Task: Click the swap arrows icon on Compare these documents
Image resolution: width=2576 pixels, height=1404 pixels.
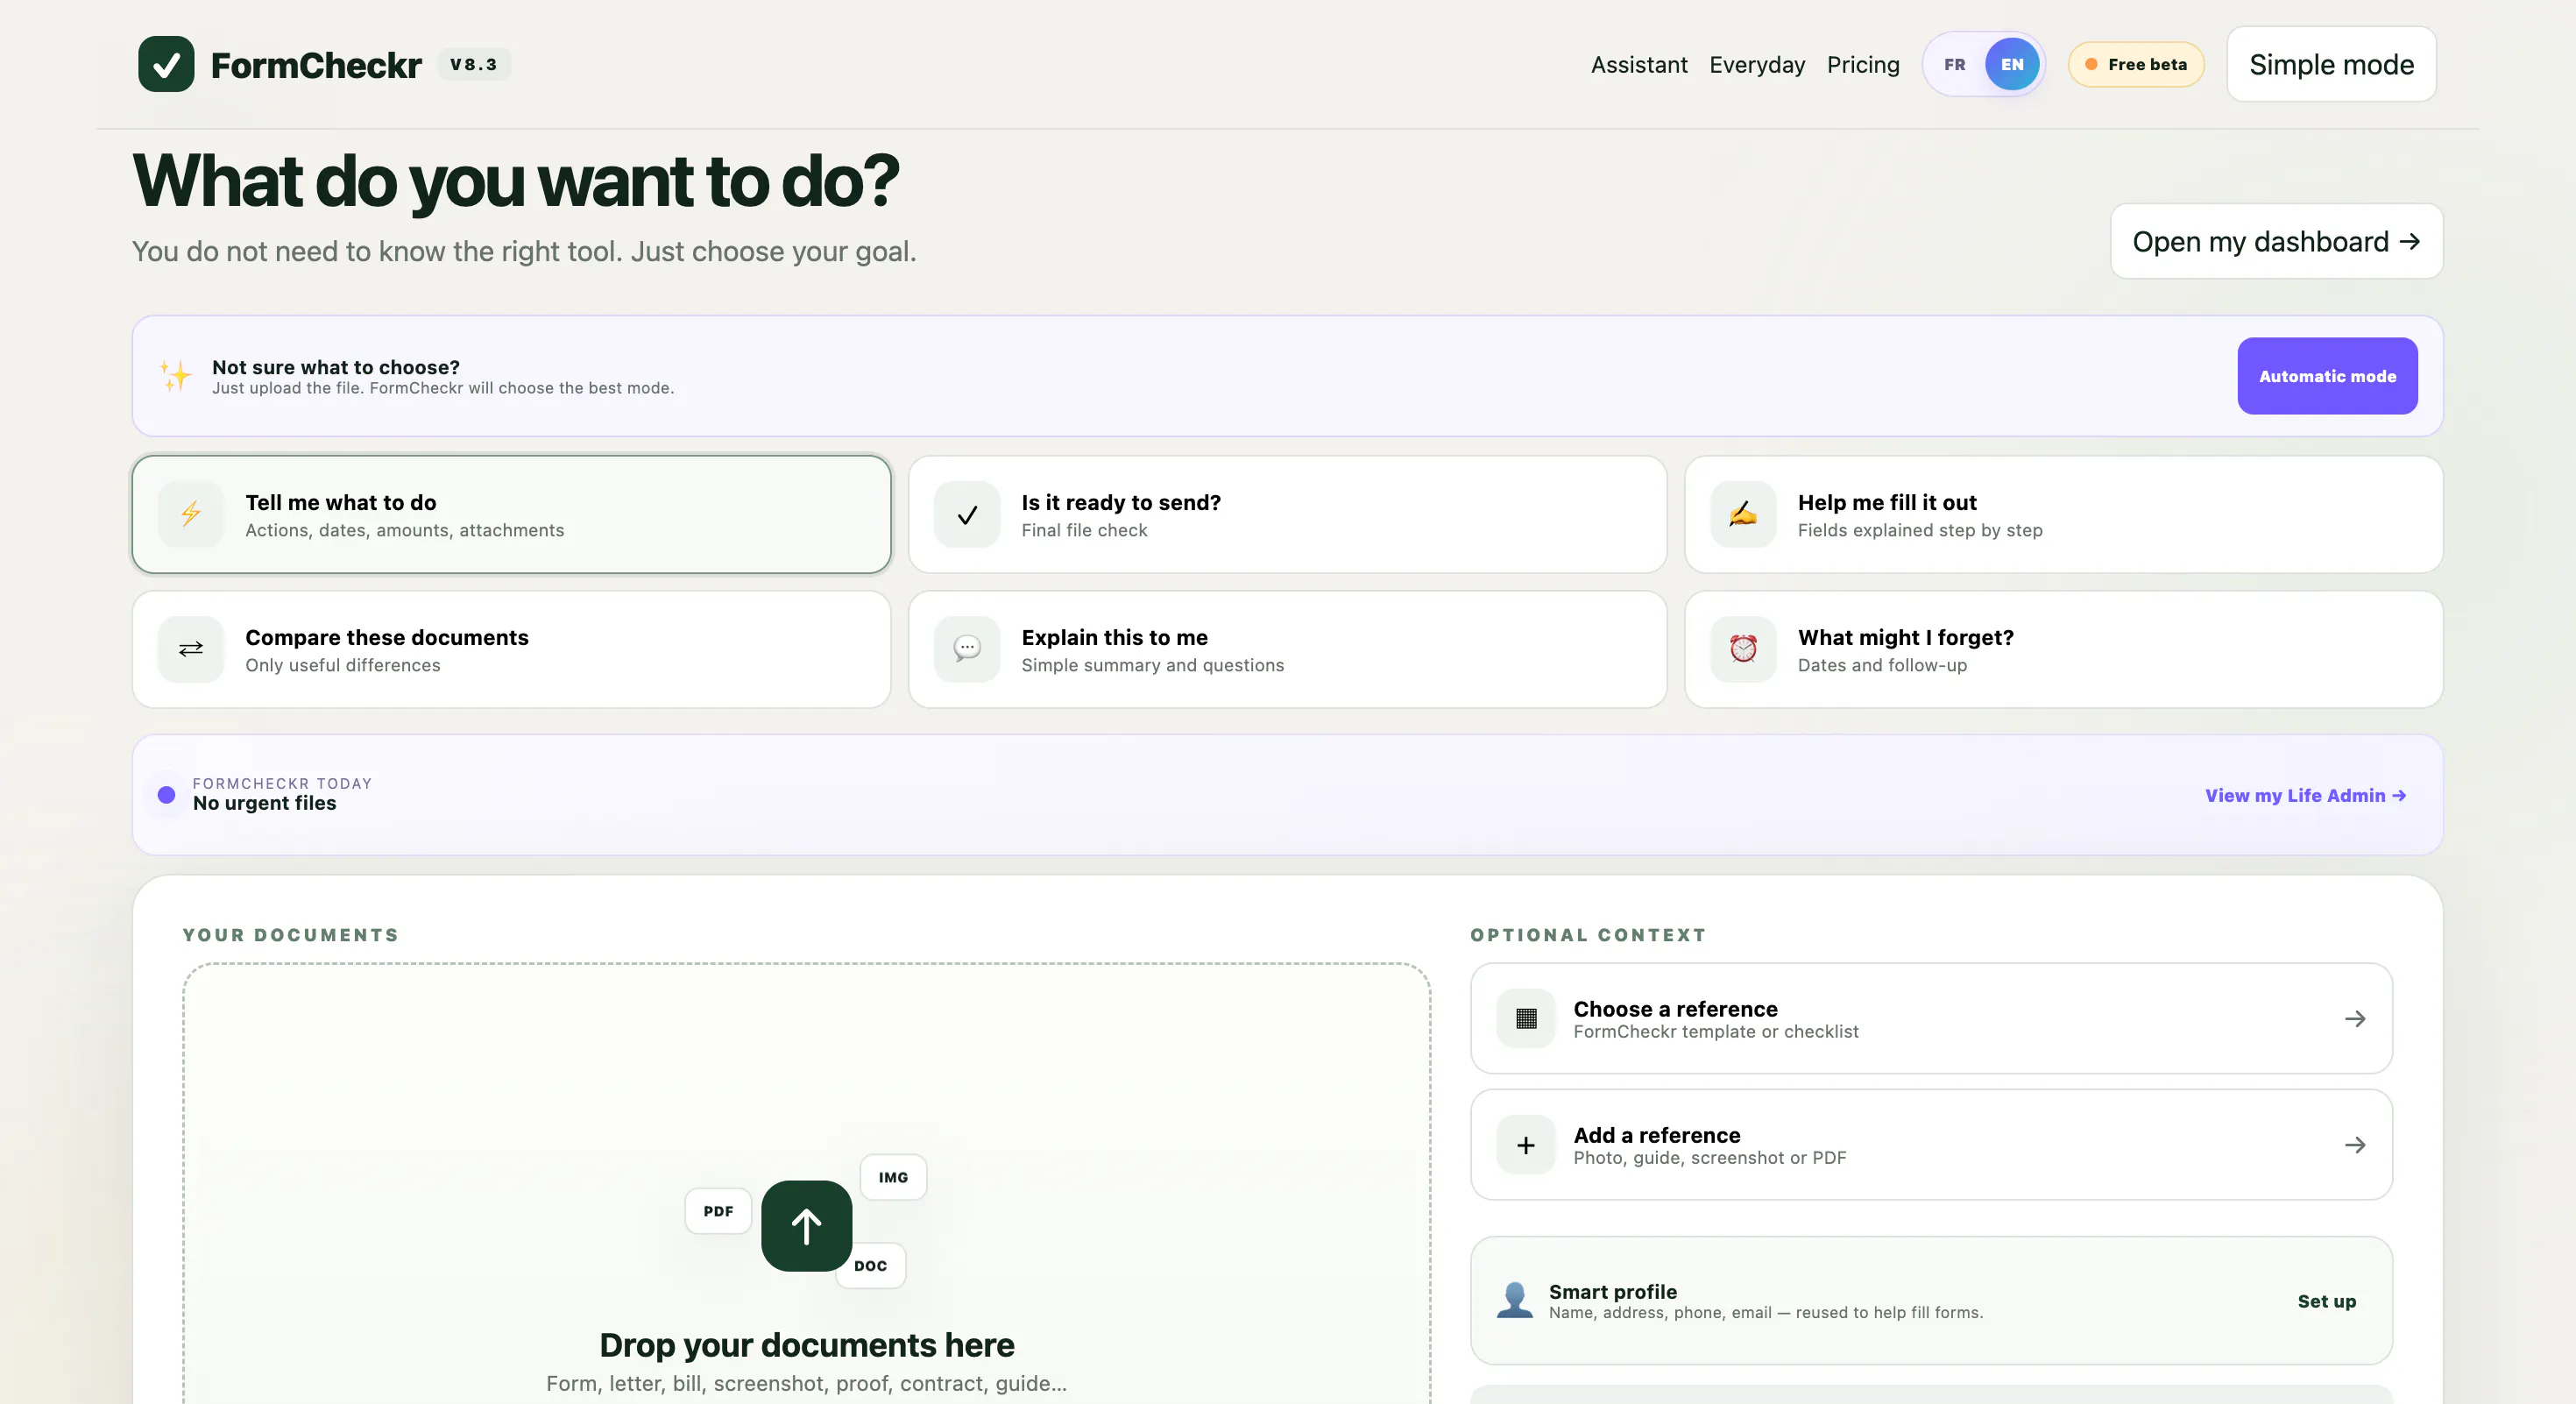Action: pos(190,649)
